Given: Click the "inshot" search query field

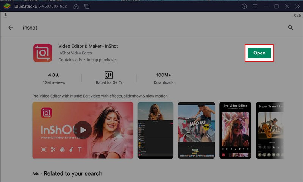Looking at the screenshot, I should (30, 28).
